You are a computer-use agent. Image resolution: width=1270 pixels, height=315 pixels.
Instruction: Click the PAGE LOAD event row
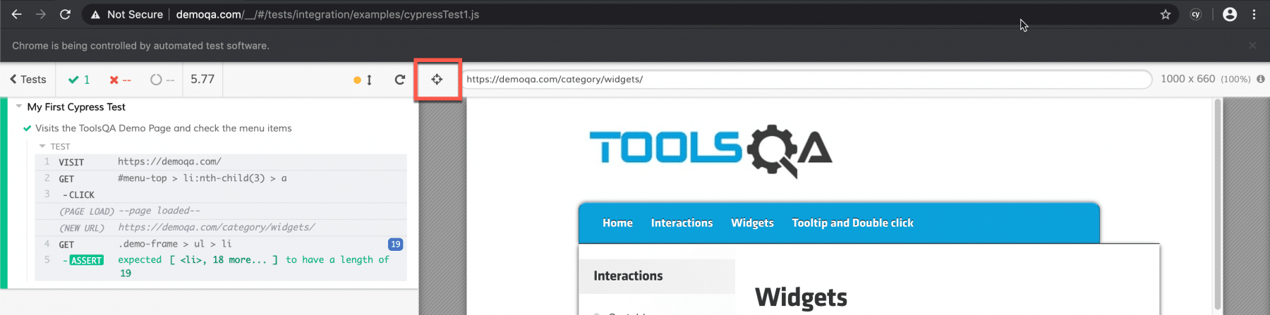click(221, 211)
